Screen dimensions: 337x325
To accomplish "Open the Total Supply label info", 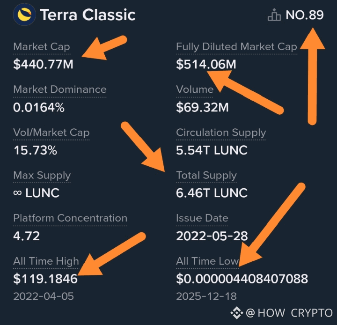I will pyautogui.click(x=206, y=175).
